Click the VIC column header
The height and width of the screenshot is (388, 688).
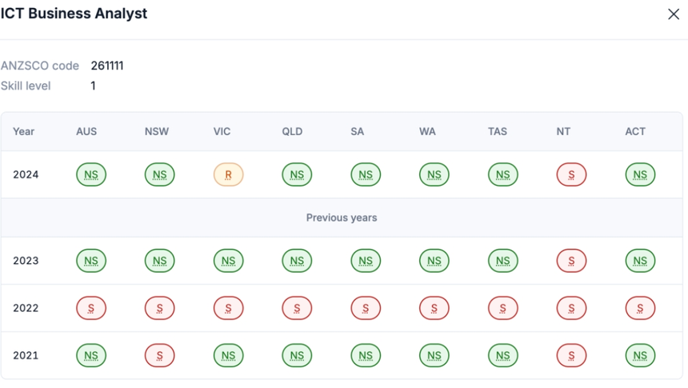point(222,132)
